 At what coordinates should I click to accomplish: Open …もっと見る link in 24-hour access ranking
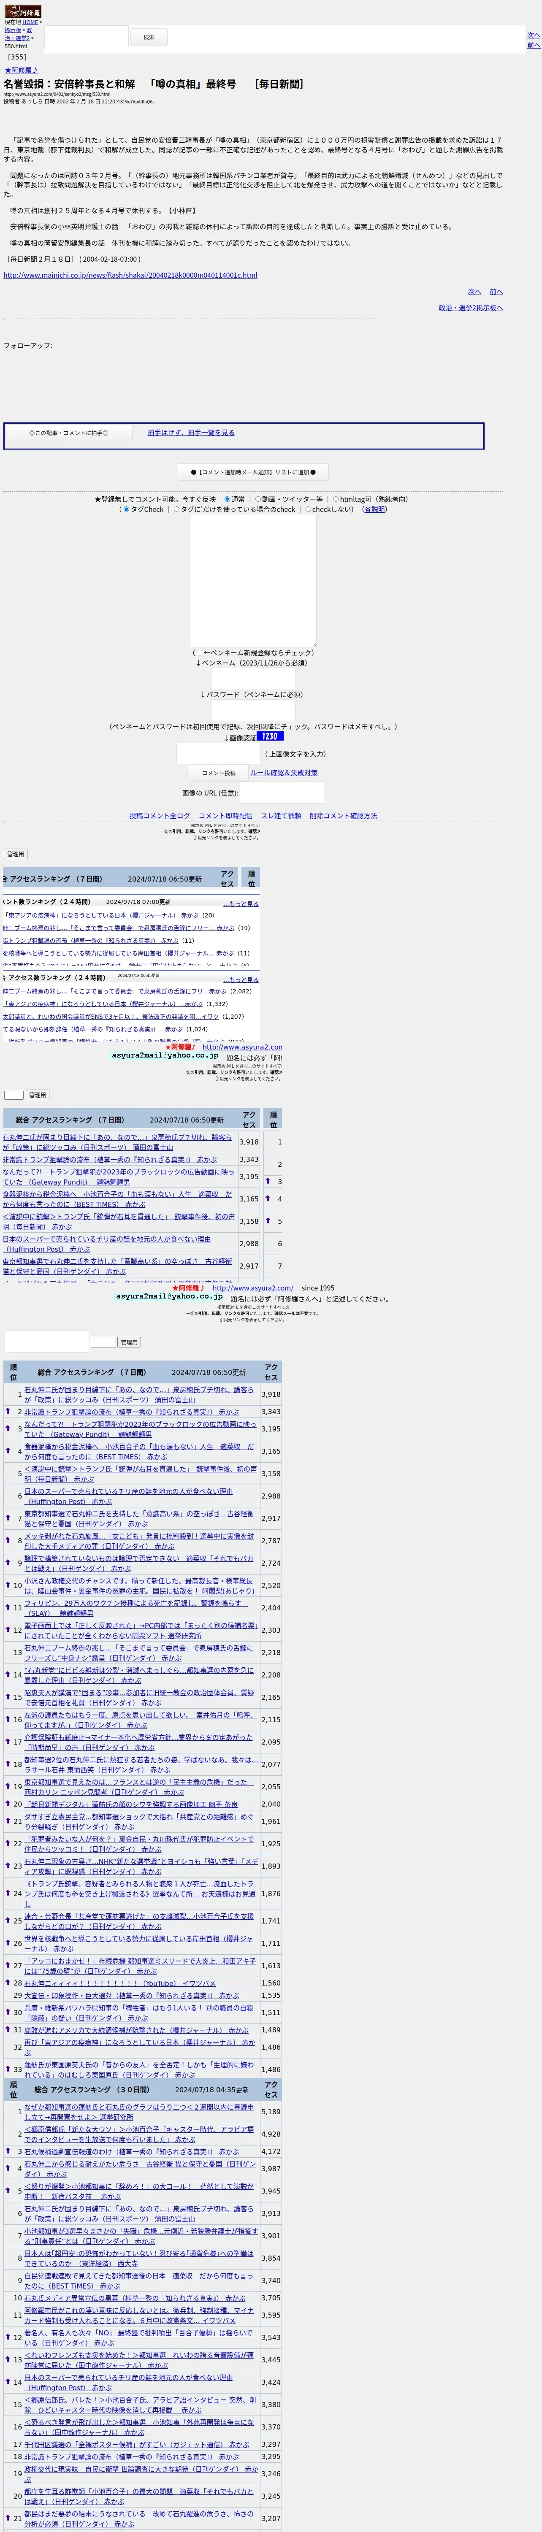click(241, 979)
